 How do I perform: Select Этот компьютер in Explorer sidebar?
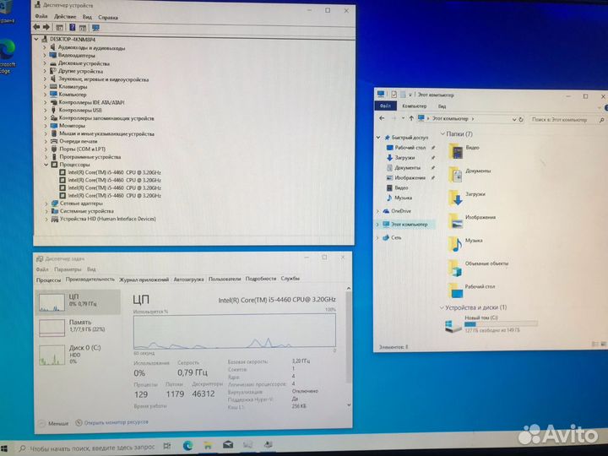409,224
